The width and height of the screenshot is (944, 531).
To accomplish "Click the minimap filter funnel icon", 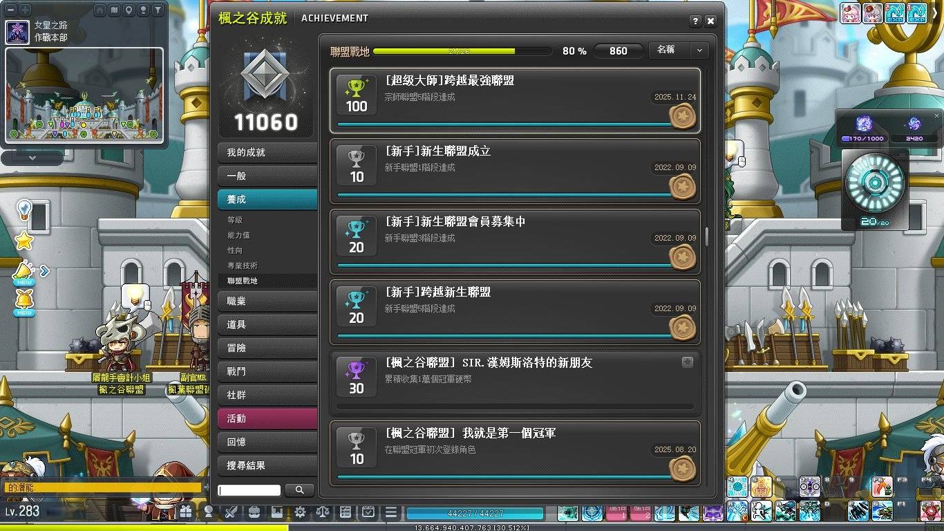I will [x=158, y=10].
